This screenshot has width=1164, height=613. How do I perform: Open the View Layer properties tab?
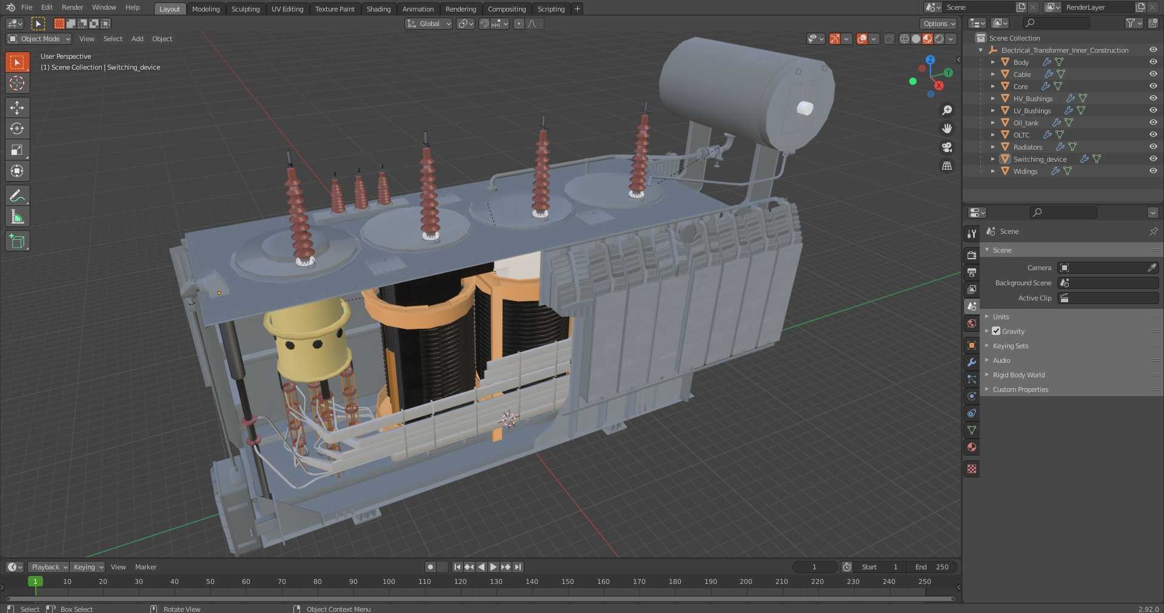[x=972, y=290]
